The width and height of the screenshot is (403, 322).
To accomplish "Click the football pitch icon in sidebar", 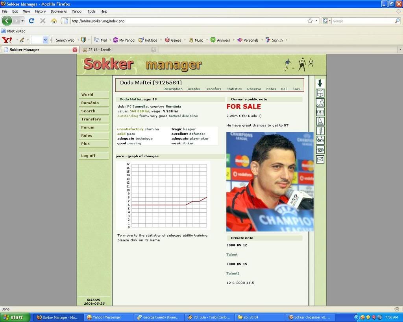I will pyautogui.click(x=320, y=112).
